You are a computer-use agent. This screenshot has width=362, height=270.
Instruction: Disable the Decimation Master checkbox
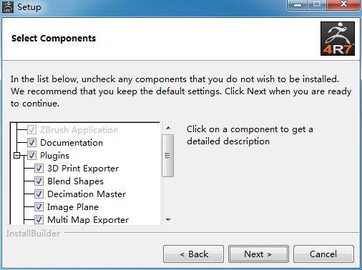click(x=39, y=194)
